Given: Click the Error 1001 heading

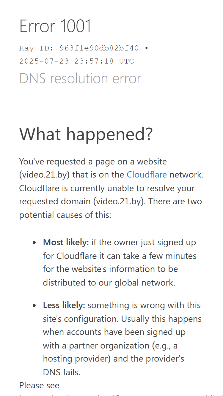Looking at the screenshot, I should click(x=55, y=26).
